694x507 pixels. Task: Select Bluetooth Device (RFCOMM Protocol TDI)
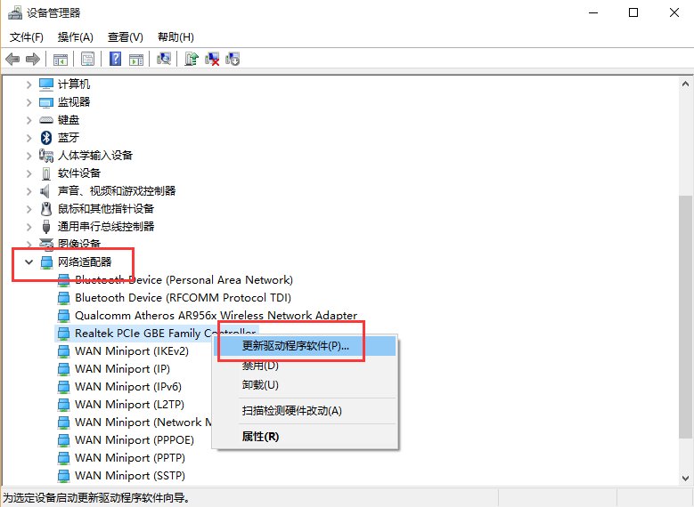(183, 298)
